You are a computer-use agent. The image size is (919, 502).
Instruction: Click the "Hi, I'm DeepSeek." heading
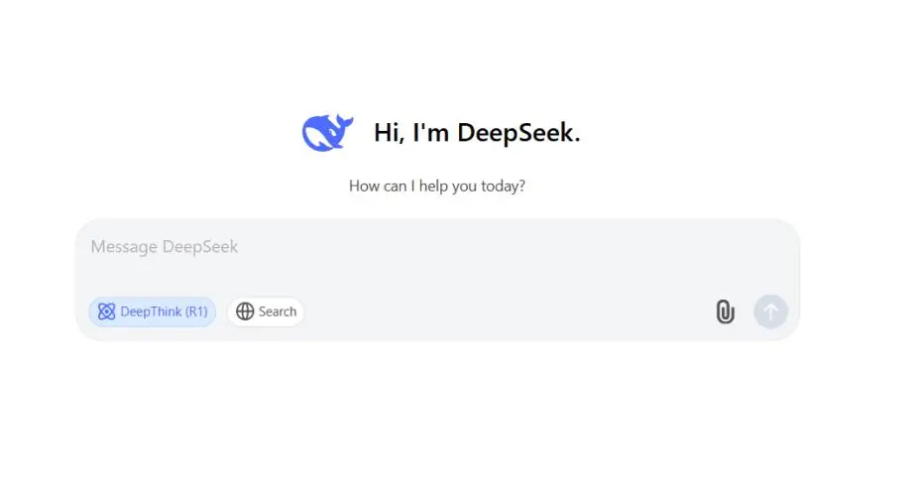[477, 133]
